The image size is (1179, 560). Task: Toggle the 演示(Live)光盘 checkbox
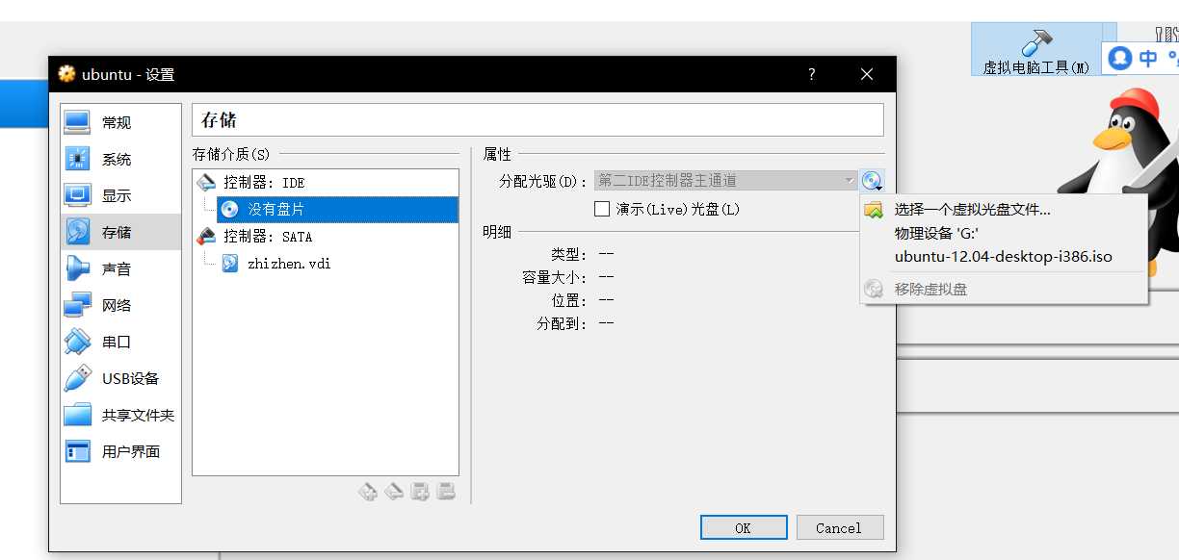pyautogui.click(x=603, y=209)
